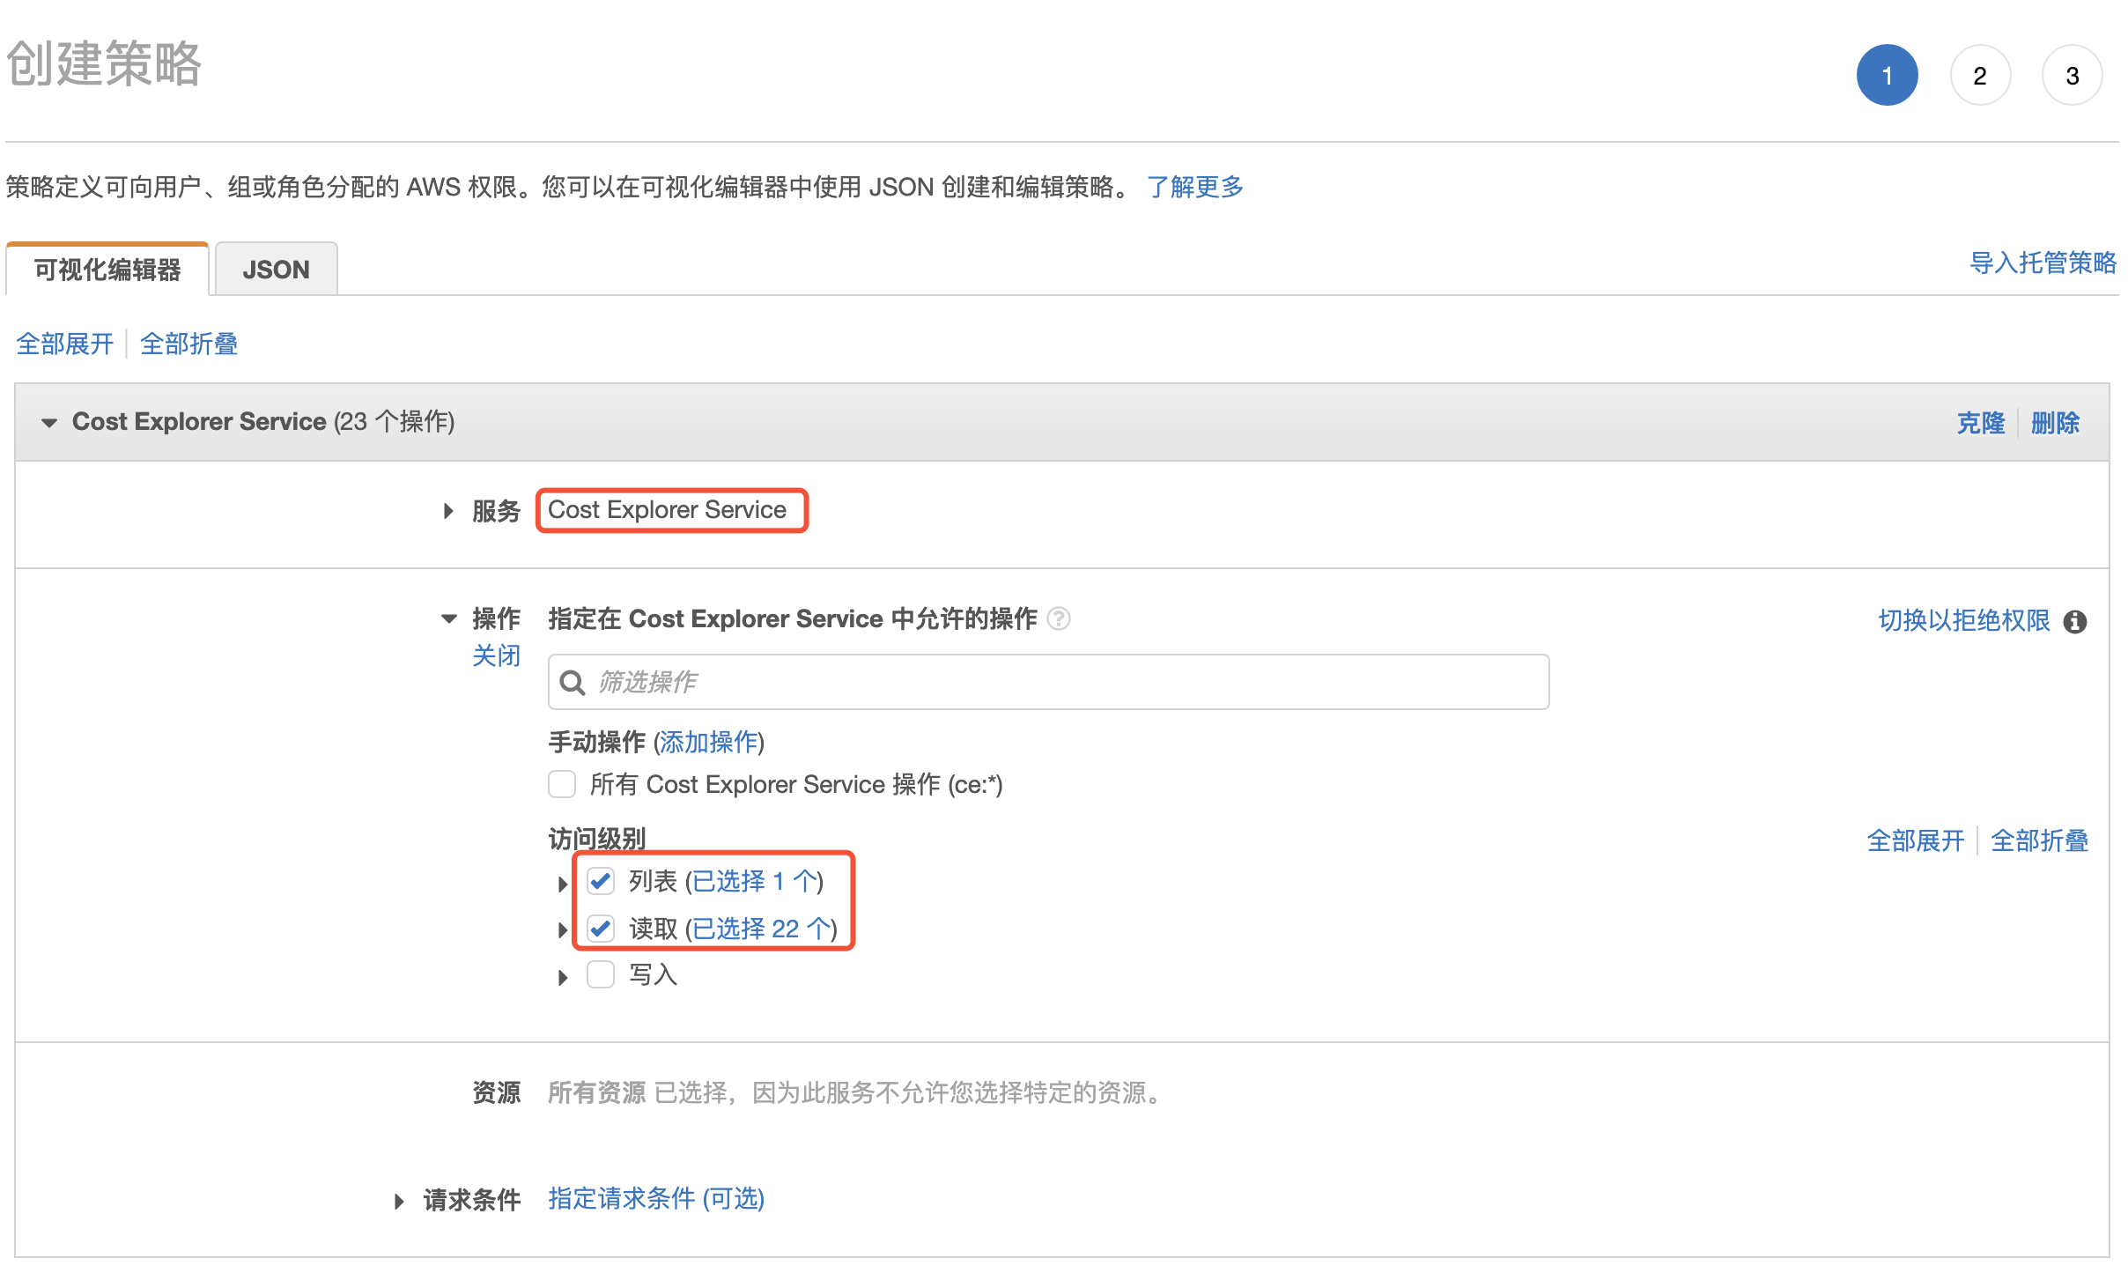Screen dimensions: 2128x1288
Task: Open the 了解更多 link
Action: 1195,187
